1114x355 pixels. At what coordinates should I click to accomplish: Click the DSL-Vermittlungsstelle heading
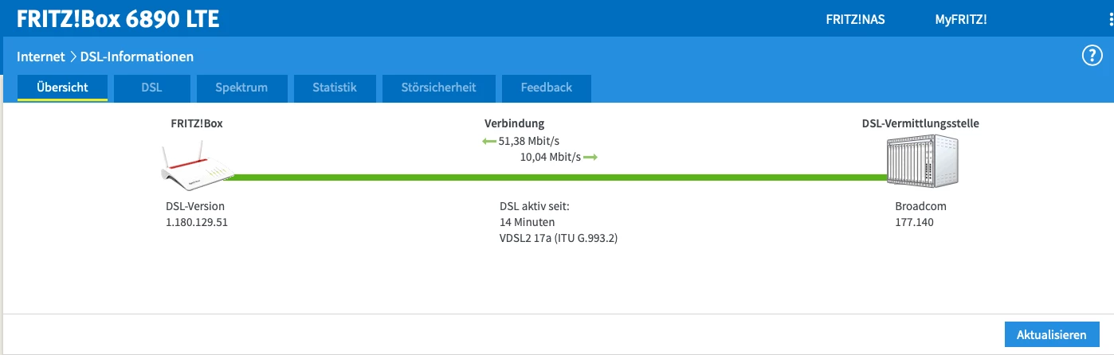[x=920, y=123]
